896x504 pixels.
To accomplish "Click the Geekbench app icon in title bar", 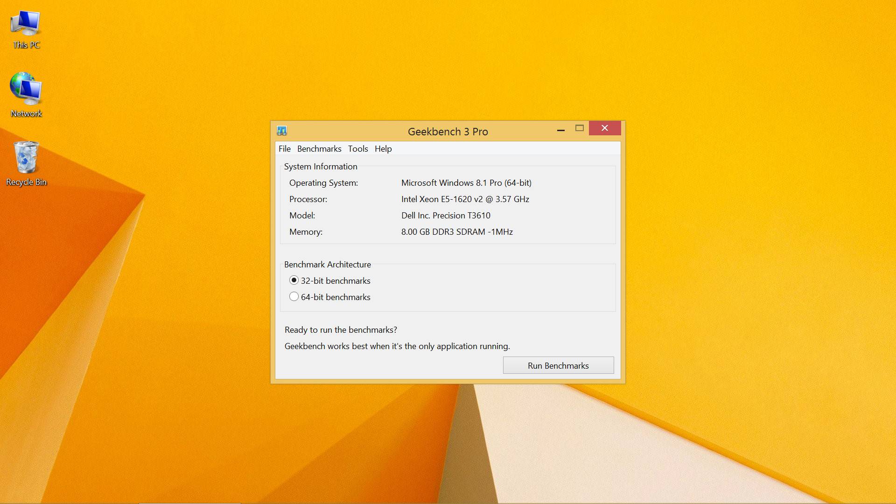I will click(282, 131).
